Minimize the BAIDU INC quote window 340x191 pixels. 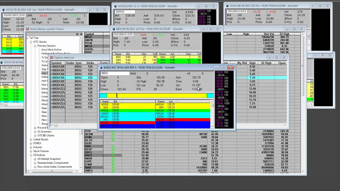point(217,68)
